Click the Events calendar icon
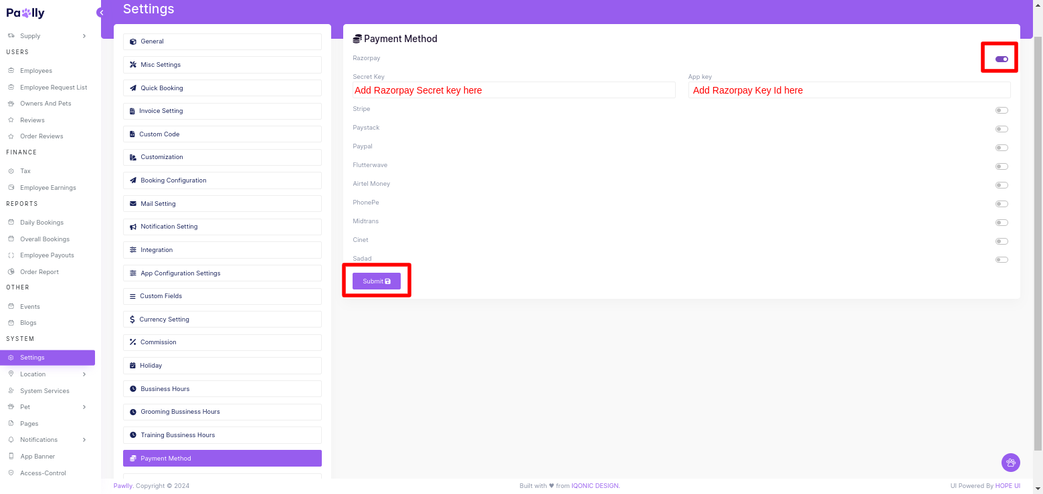This screenshot has width=1043, height=494. [11, 307]
